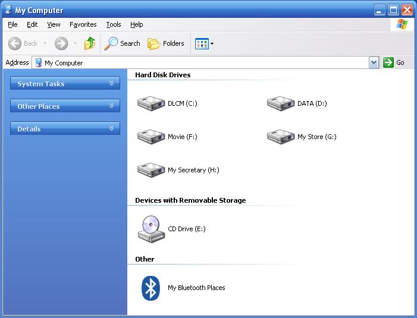Close the My Computer window
The image size is (417, 318).
point(407,10)
